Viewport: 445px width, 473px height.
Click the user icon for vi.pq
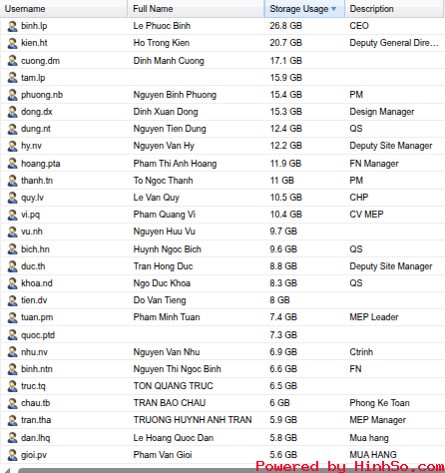pos(12,215)
